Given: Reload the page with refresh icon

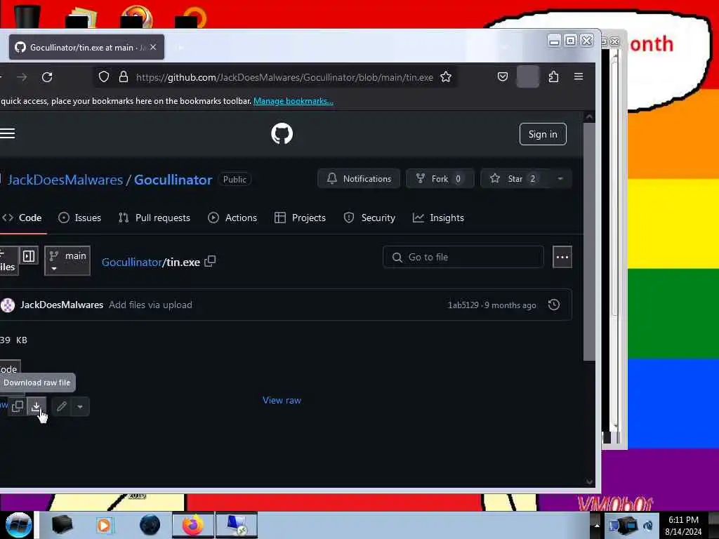Looking at the screenshot, I should pyautogui.click(x=47, y=77).
